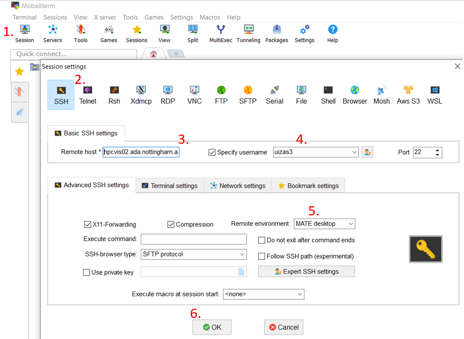Open the Execute macro at session start dropdown
This screenshot has width=464, height=339.
click(300, 294)
